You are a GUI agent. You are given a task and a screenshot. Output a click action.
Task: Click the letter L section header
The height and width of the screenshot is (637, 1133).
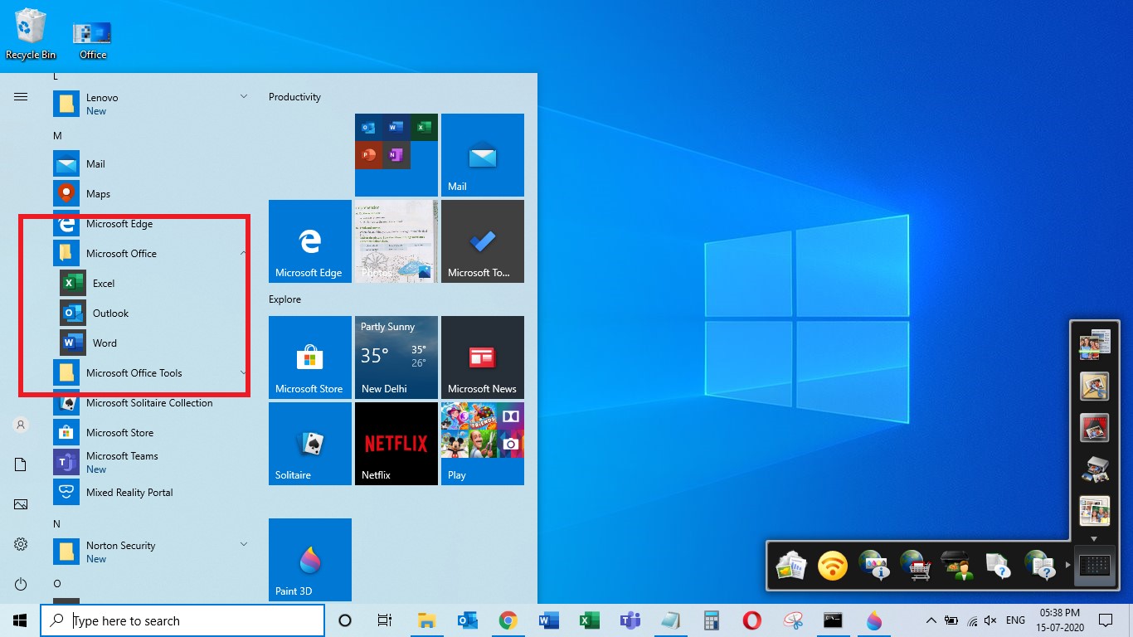[x=56, y=76]
